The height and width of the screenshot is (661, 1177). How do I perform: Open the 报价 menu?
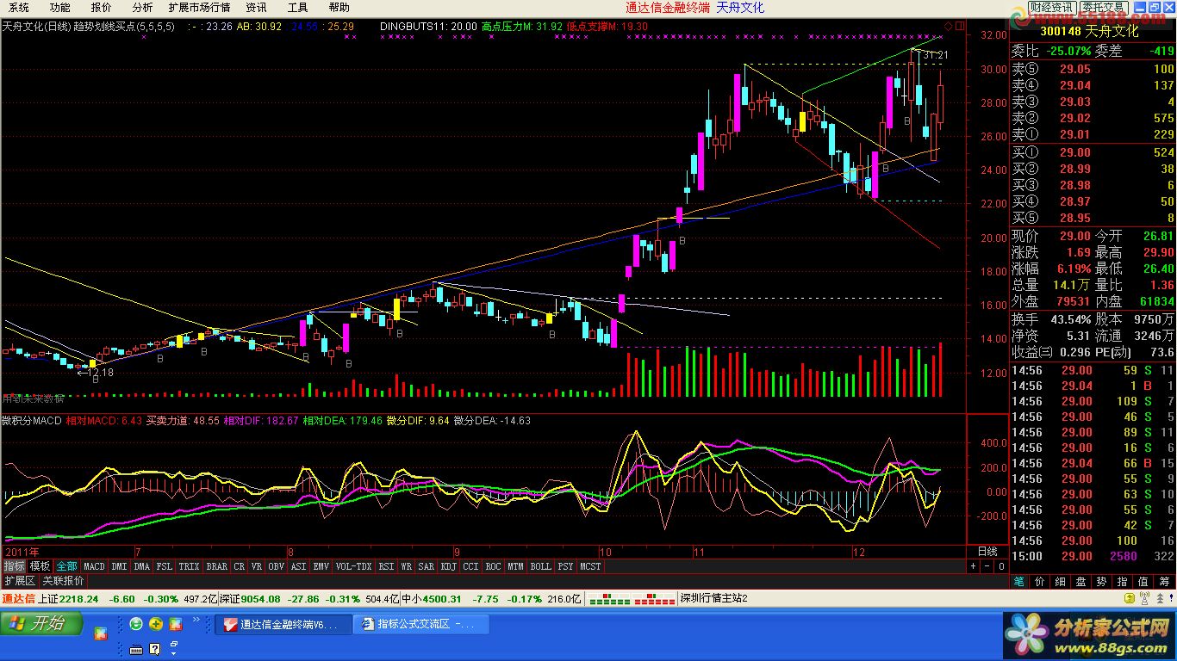[102, 8]
